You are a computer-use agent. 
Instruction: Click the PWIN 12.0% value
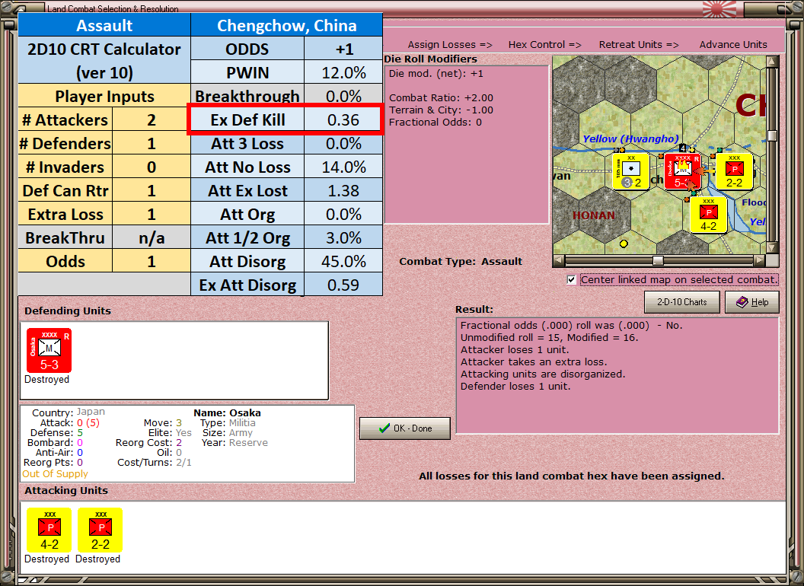point(343,72)
